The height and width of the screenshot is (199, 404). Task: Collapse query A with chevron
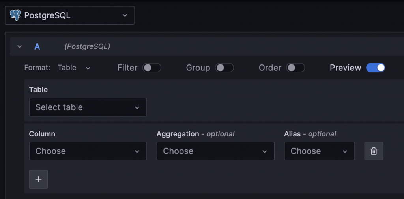click(19, 46)
